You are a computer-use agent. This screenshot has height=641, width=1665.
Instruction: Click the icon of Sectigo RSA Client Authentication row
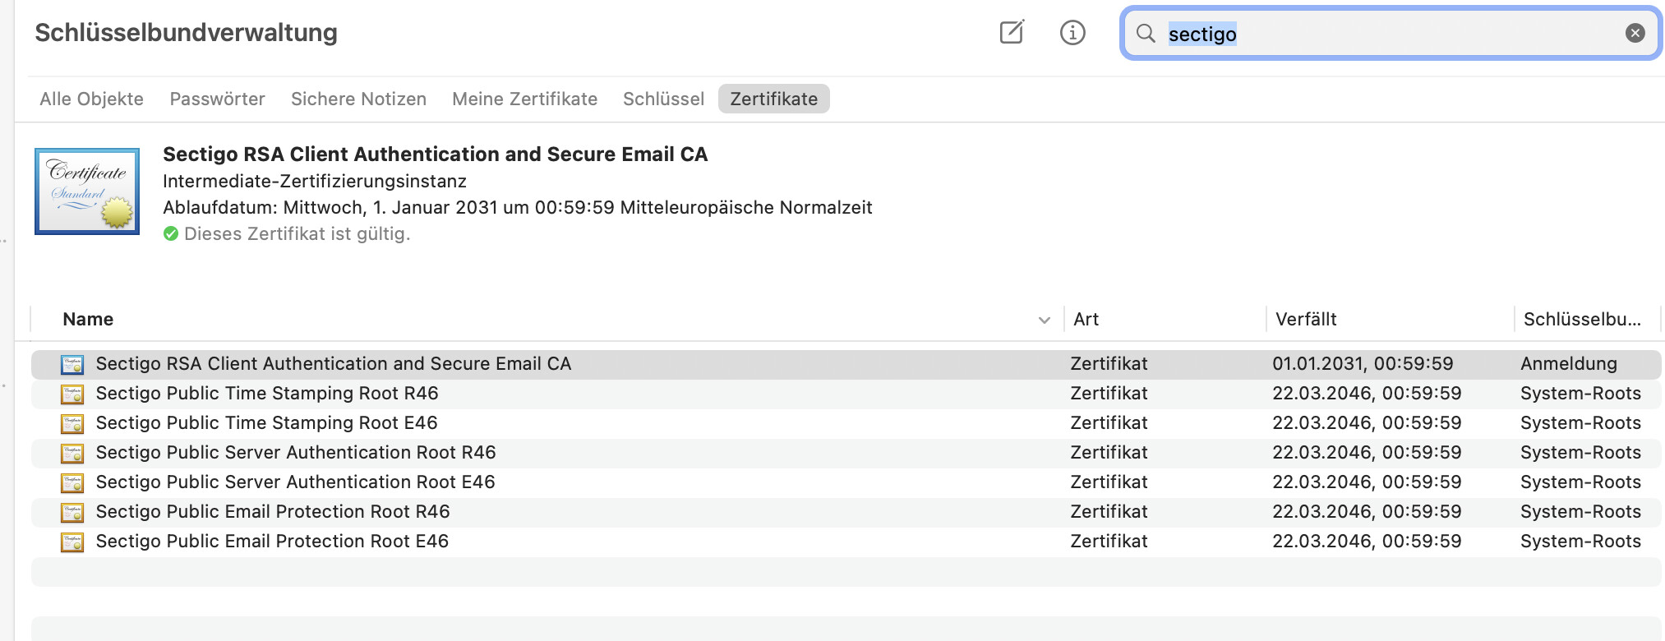pyautogui.click(x=72, y=364)
